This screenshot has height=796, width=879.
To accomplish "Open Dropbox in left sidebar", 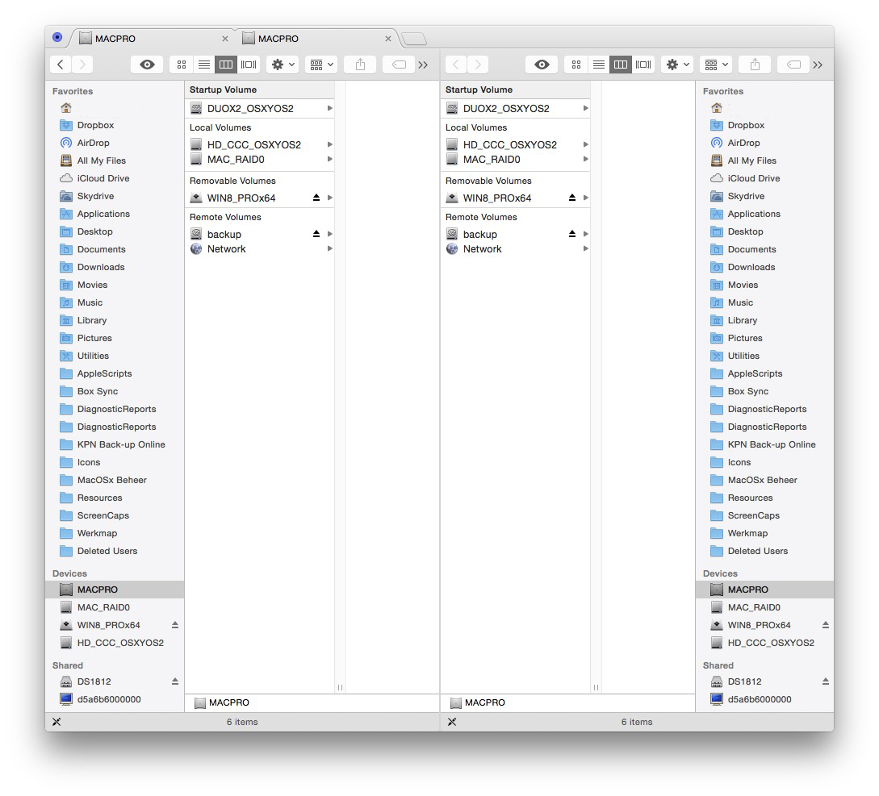I will [x=115, y=125].
